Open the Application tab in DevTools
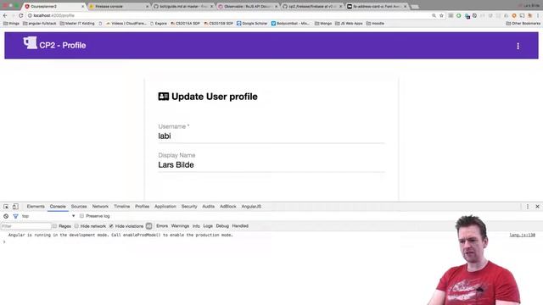Viewport: 543px width, 305px height. pos(165,207)
